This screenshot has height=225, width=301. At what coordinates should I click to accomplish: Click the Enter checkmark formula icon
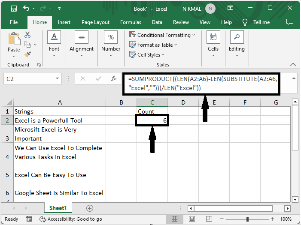(98, 78)
